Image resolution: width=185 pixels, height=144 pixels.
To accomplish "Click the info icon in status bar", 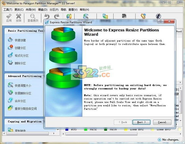I will (159, 139).
